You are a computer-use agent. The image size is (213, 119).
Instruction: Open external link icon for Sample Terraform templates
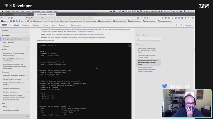pos(28,79)
